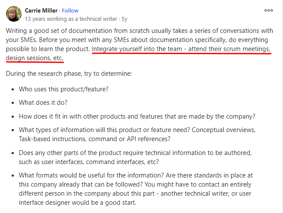Click the line 'interface designer would be a good start.'
The image size is (283, 213).
[x=77, y=203]
